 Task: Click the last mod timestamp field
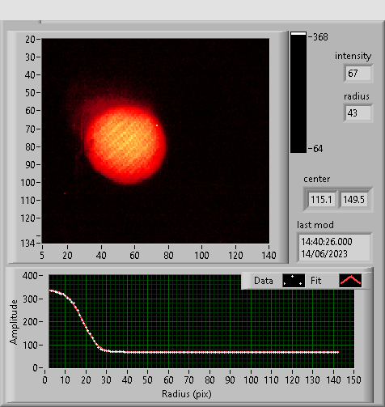(334, 248)
